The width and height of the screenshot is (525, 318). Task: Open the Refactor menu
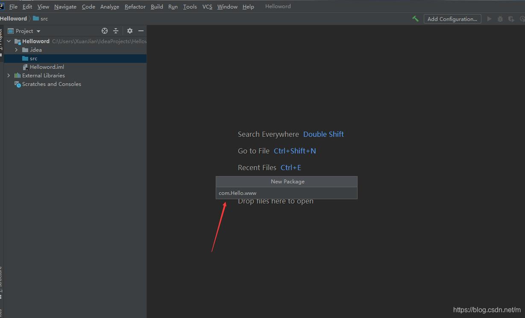tap(135, 6)
